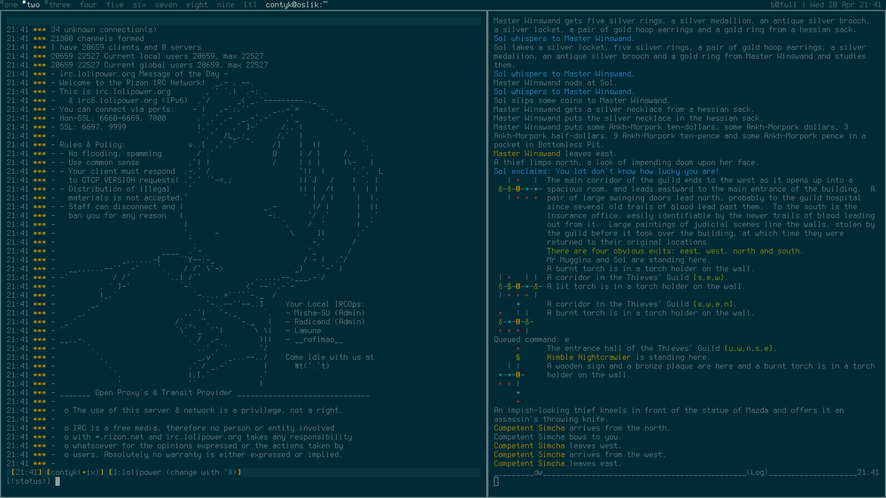The width and height of the screenshot is (886, 498).
Task: Click the [u,w,n,s,e] exits list
Action: (x=750, y=349)
